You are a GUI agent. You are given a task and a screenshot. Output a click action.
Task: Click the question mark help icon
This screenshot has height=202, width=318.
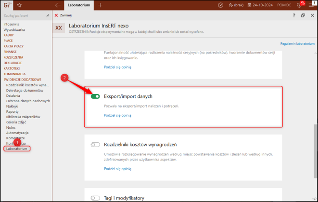[x=294, y=15]
